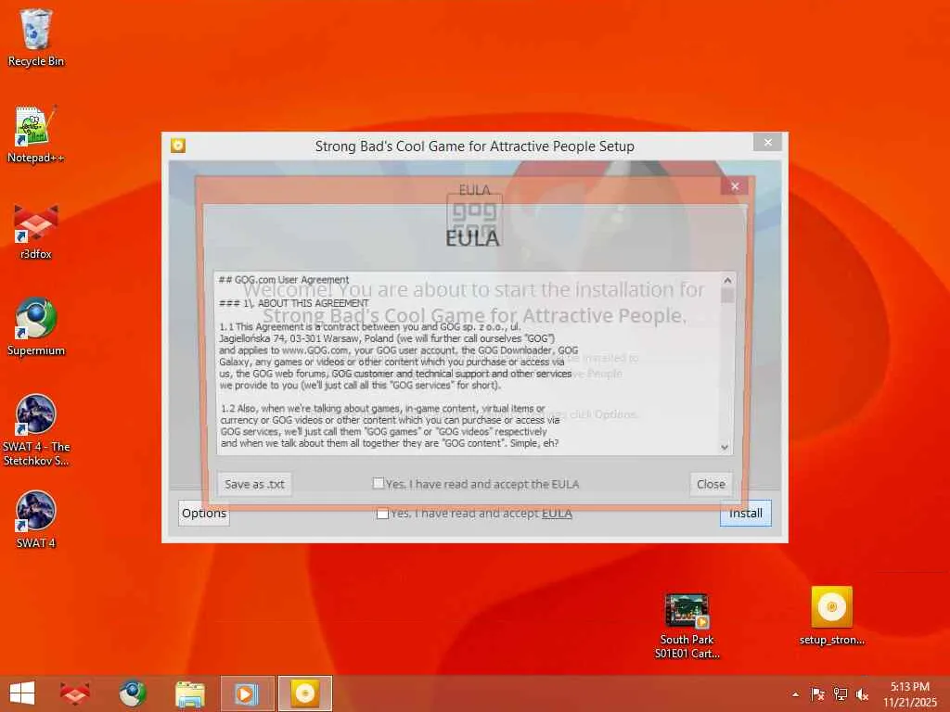
Task: Open the underlined EULA link
Action: (557, 514)
